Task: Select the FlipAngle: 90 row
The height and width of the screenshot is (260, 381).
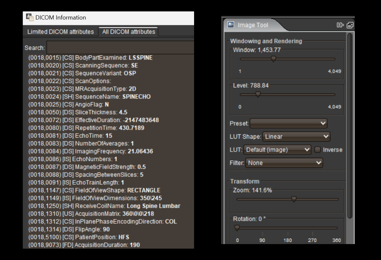Action: click(69, 229)
